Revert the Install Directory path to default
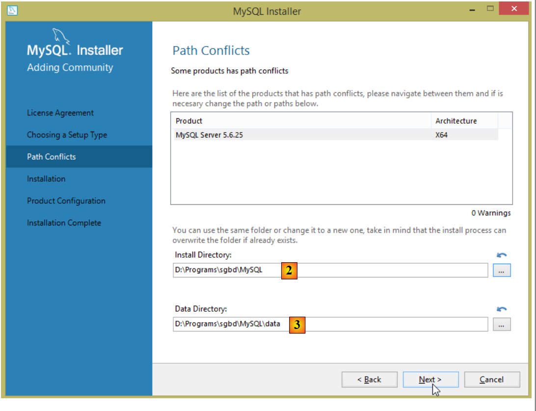 click(x=502, y=255)
